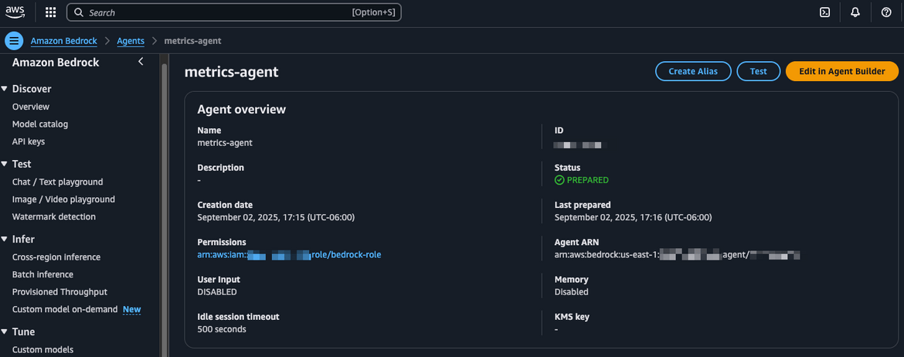Click the green PREPARED status icon
The width and height of the screenshot is (904, 357).
[x=559, y=180]
